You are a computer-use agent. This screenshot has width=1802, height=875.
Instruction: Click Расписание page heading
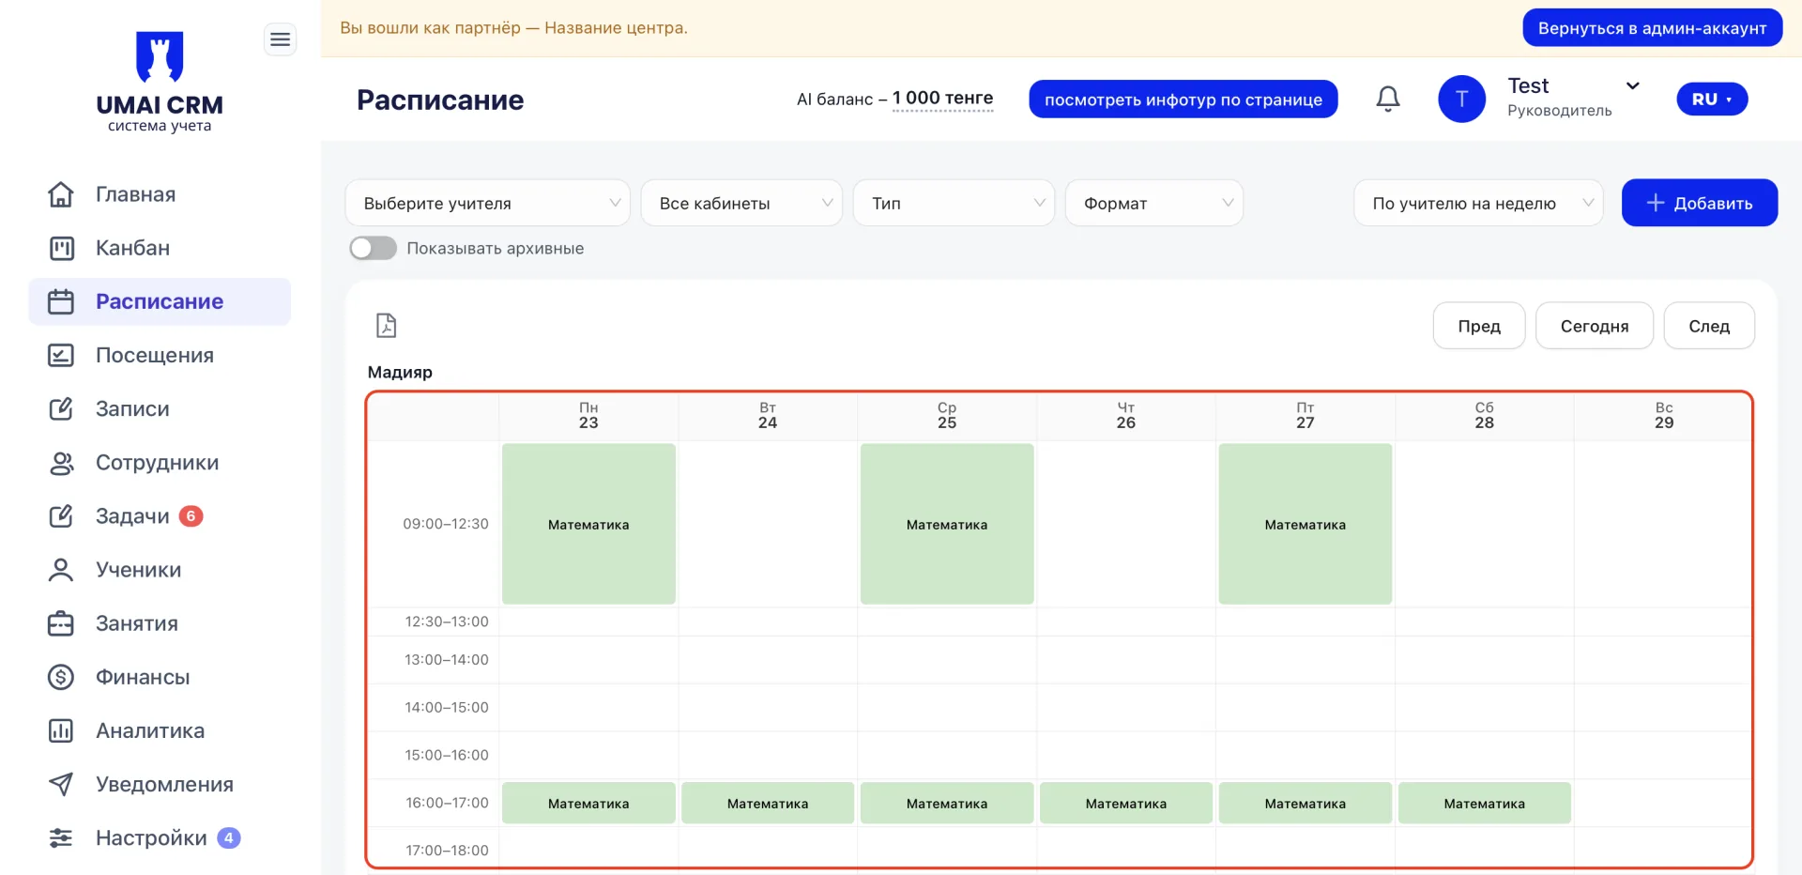click(440, 100)
